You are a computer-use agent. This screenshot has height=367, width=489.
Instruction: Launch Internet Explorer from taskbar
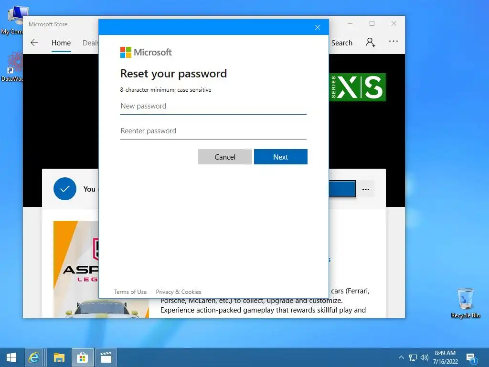coord(34,357)
